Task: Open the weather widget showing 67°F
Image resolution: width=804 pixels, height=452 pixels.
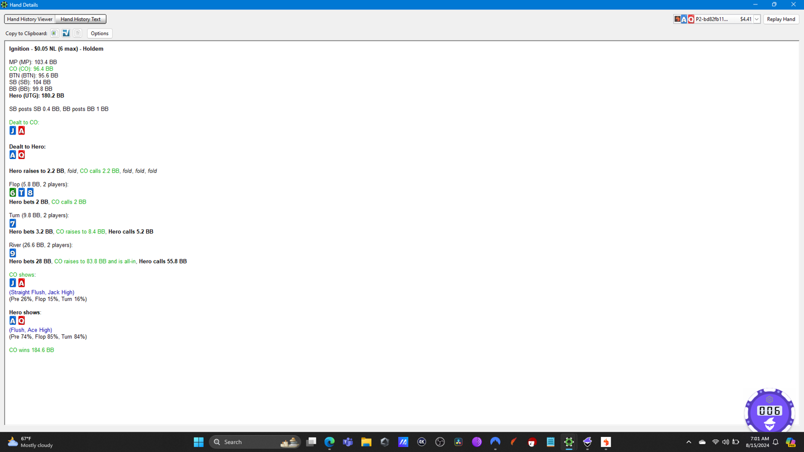Action: tap(31, 442)
